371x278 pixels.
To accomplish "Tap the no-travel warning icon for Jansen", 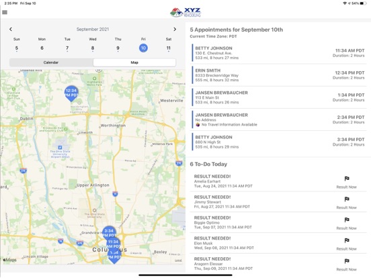I will pos(198,125).
